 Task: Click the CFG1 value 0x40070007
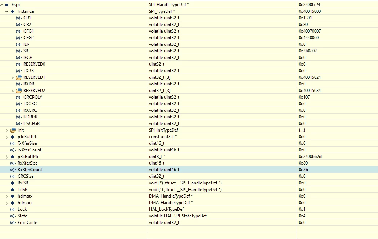(x=310, y=31)
